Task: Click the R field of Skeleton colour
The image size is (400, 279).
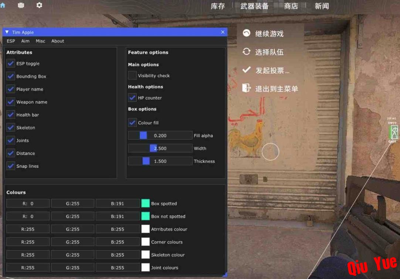Action: click(x=28, y=255)
